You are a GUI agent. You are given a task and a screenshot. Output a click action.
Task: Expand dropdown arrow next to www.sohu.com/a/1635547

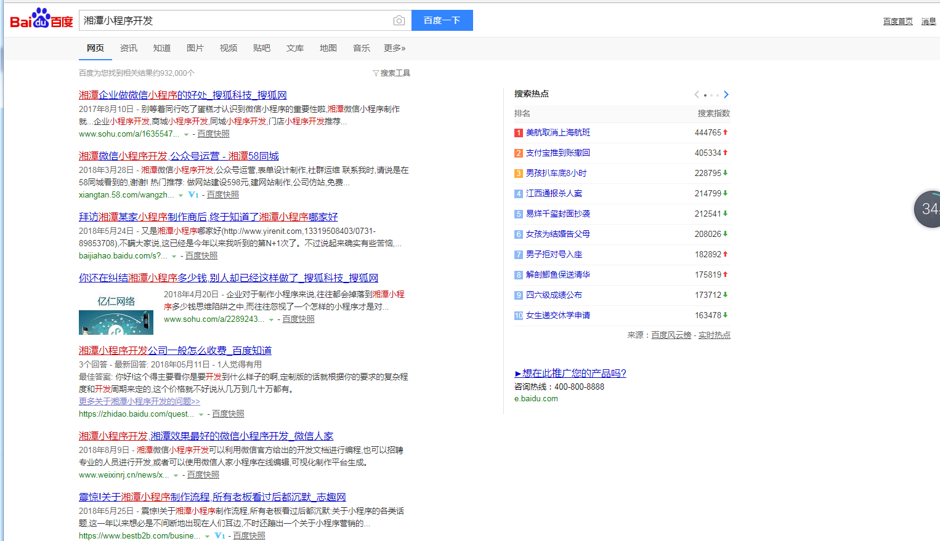click(x=186, y=134)
